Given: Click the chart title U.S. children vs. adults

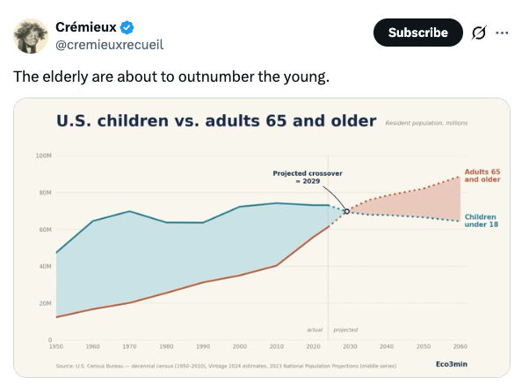Looking at the screenshot, I should (x=216, y=120).
